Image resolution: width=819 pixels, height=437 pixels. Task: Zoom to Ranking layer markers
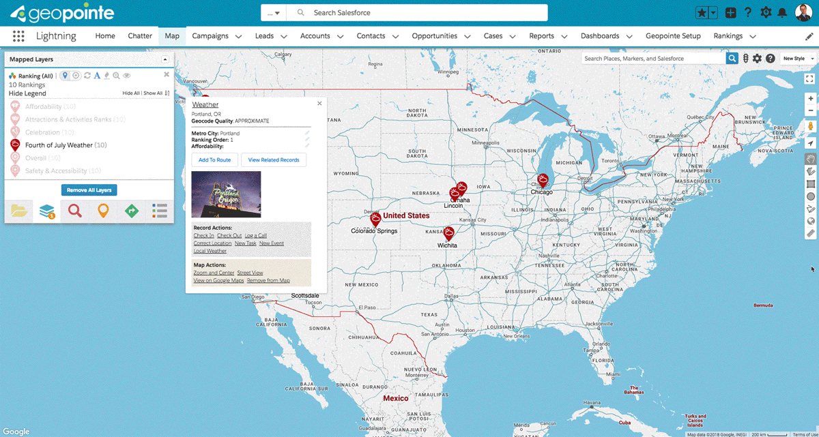pos(117,76)
